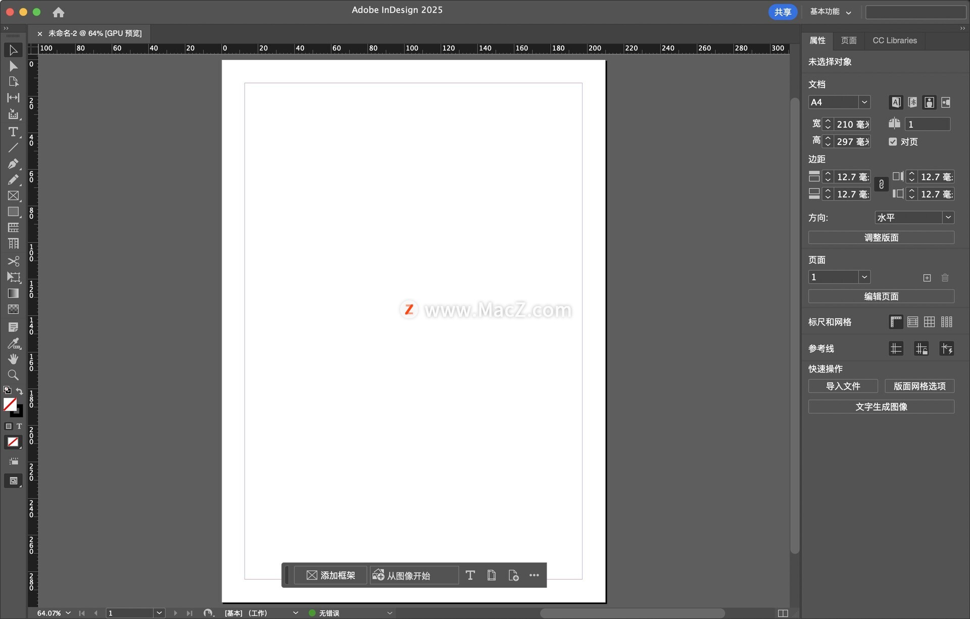Toggle baseline grid icon under 标尺和网格
Screen dimensions: 970x619
pos(913,322)
